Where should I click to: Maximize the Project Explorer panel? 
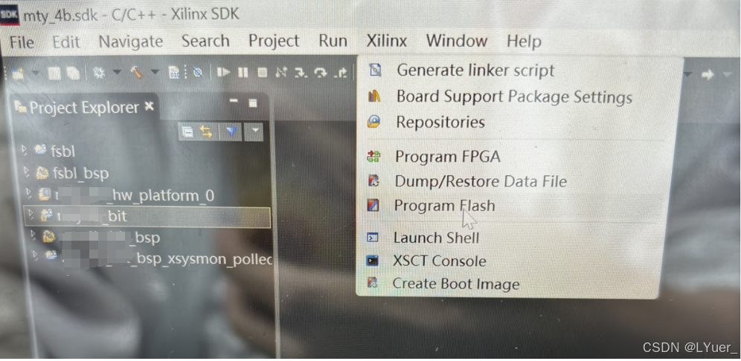coord(253,103)
